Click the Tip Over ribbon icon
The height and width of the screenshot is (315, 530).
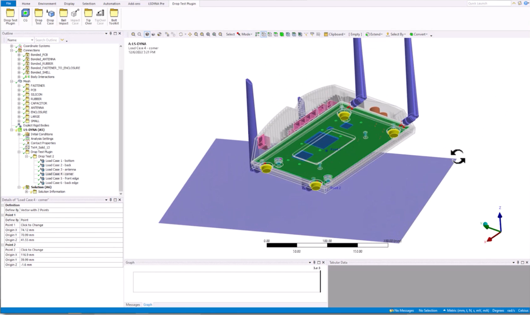pyautogui.click(x=88, y=15)
